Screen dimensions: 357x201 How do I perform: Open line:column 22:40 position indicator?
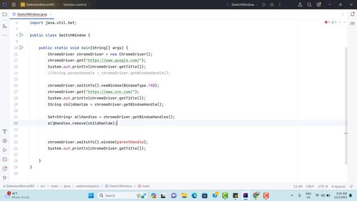pyautogui.click(x=297, y=186)
